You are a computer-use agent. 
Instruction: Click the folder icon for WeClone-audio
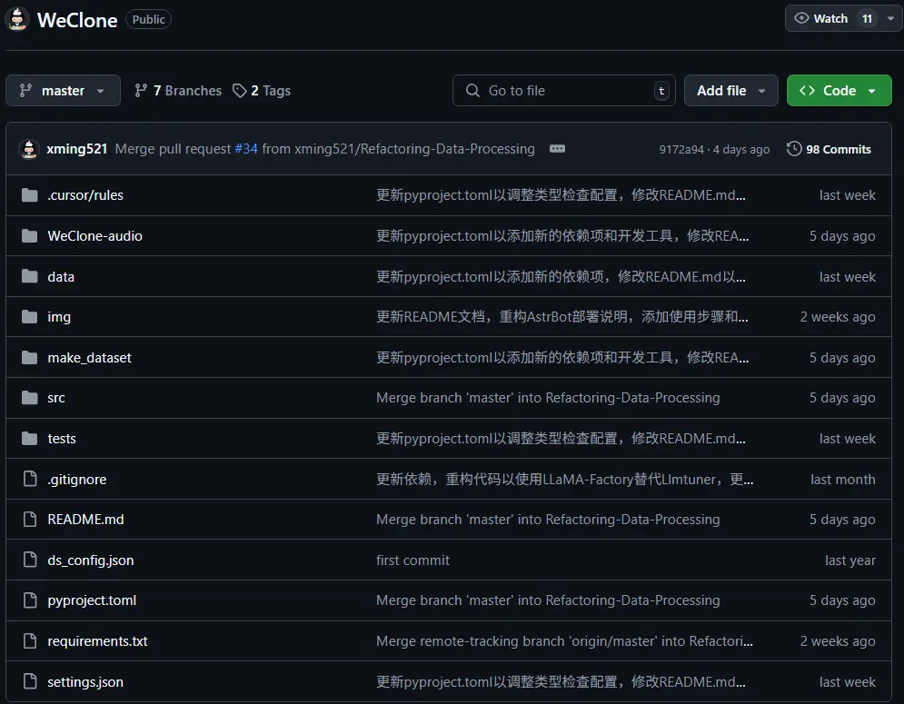pos(30,236)
